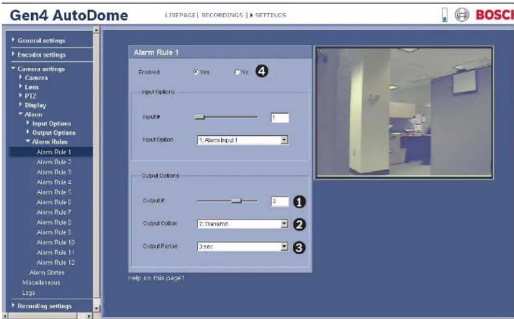514x319 pixels.
Task: Click sidebar scrollbar down arrow
Action: (x=96, y=308)
